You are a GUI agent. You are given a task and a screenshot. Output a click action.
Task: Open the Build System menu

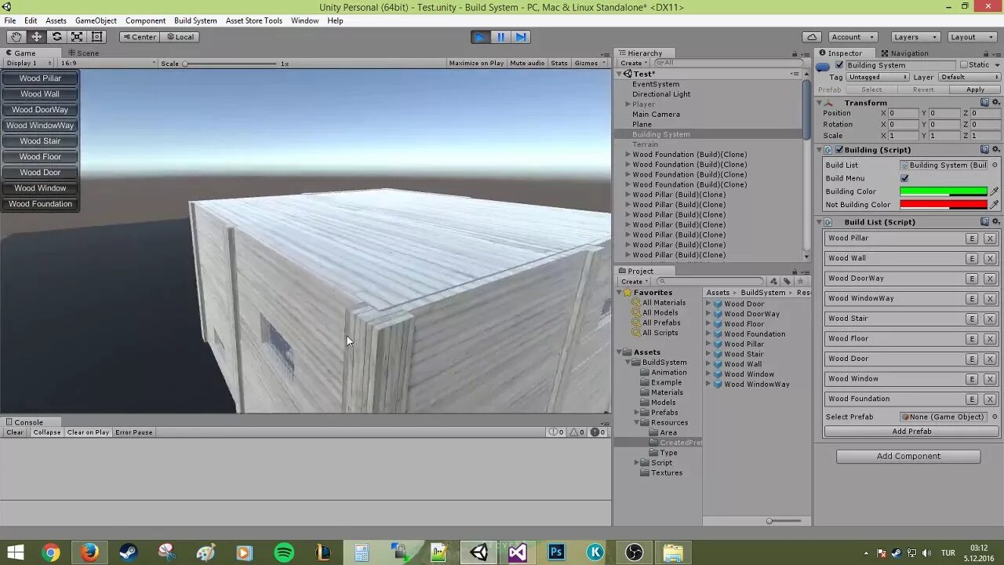click(195, 20)
